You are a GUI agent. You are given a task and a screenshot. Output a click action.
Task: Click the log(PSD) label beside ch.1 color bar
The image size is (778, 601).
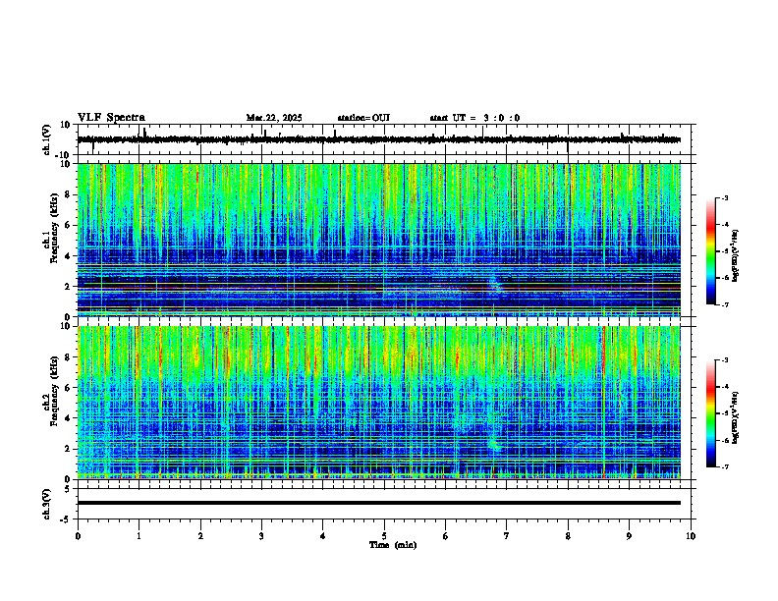click(736, 255)
